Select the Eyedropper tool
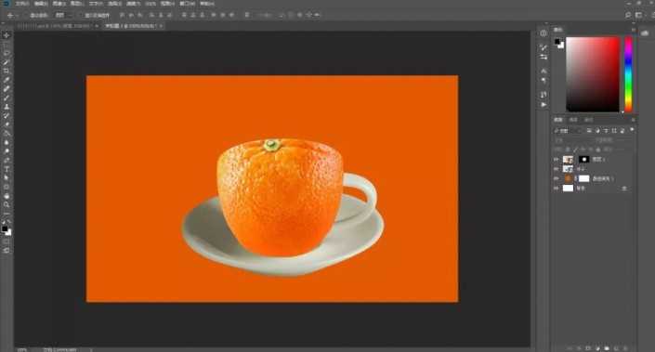This screenshot has width=655, height=352. pyautogui.click(x=7, y=80)
